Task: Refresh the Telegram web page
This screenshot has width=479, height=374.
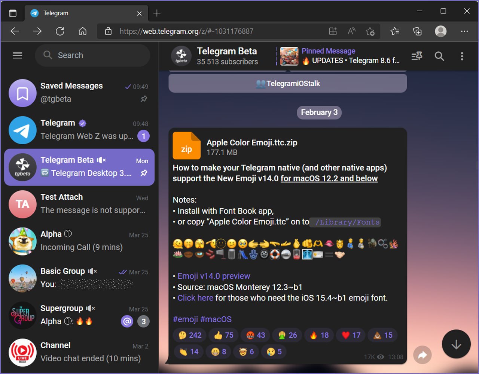Action: (x=60, y=31)
